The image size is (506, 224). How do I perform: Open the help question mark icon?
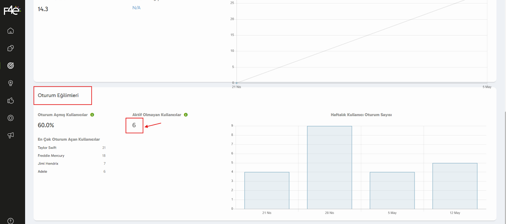(10, 221)
